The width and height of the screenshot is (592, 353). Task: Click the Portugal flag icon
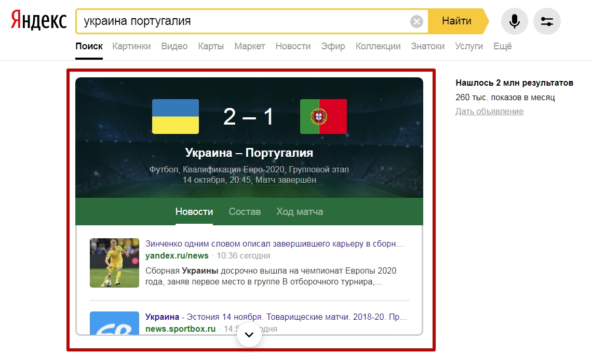pyautogui.click(x=324, y=117)
